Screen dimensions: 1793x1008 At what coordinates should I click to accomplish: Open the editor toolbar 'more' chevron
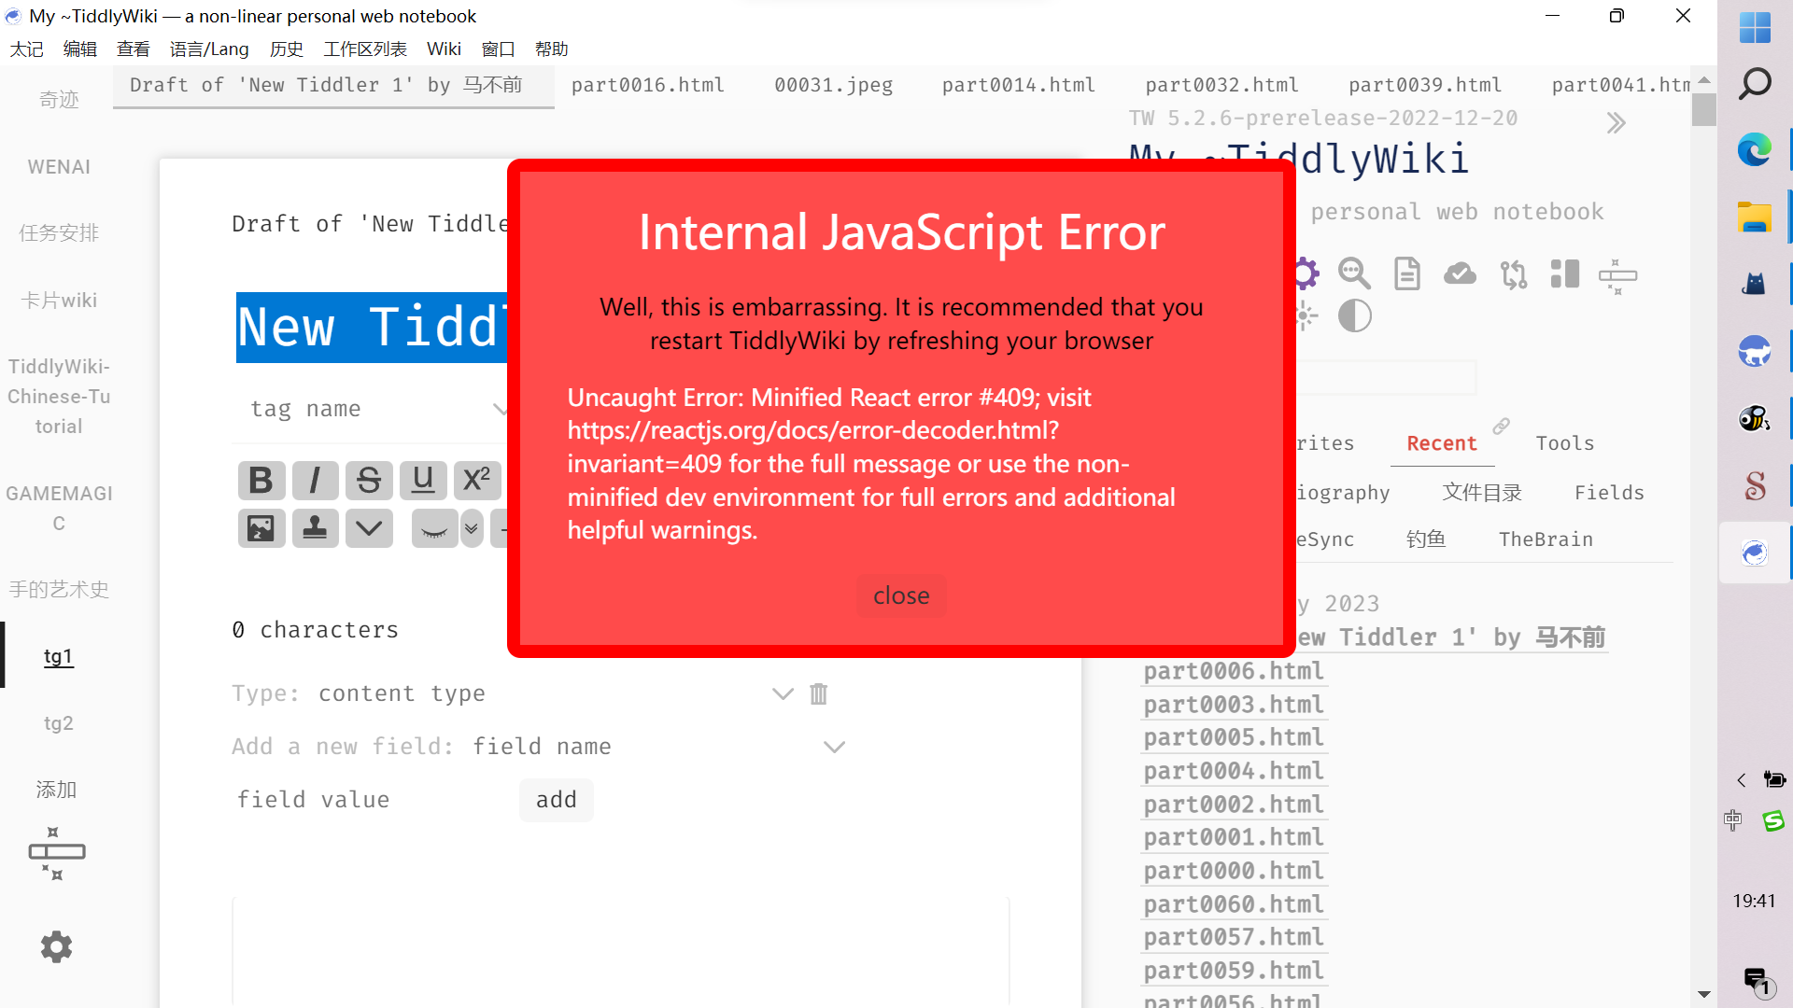click(369, 529)
